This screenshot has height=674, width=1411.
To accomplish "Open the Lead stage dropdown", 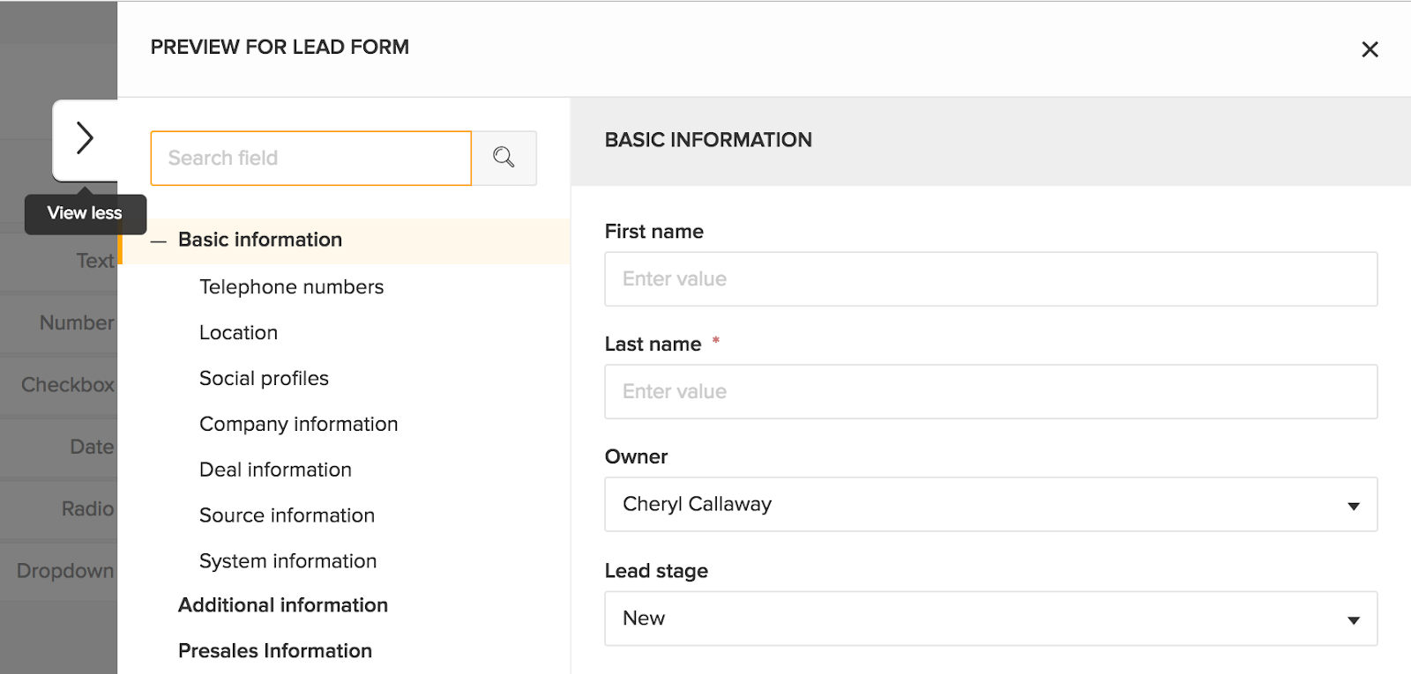I will click(990, 618).
